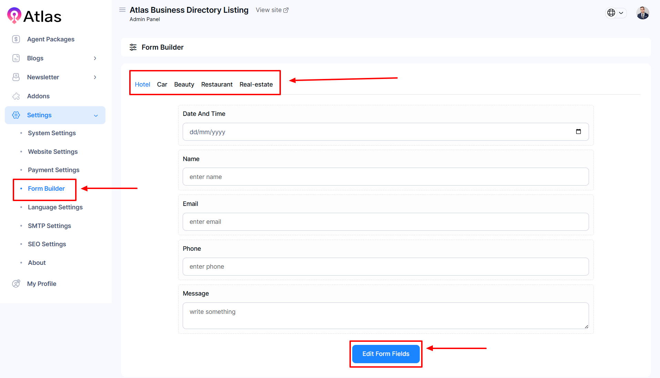The image size is (660, 378).
Task: Click the Addons puzzle icon
Action: 16,96
